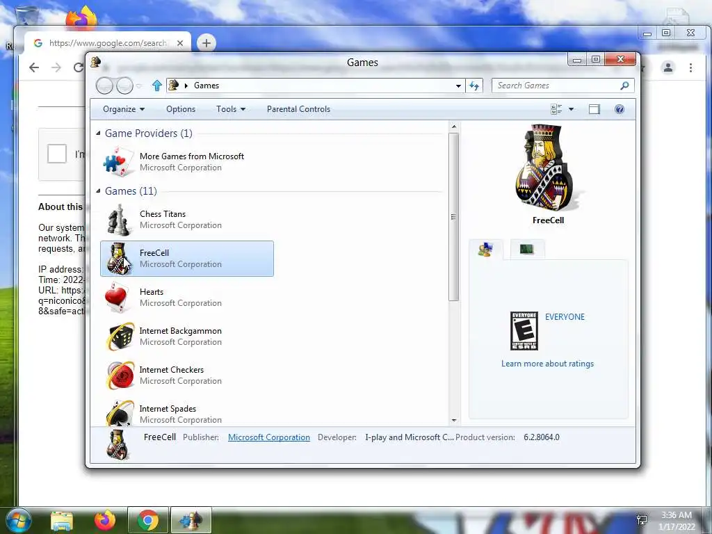Open Chrome profile avatar icon
Viewport: 712px width, 534px height.
click(668, 67)
